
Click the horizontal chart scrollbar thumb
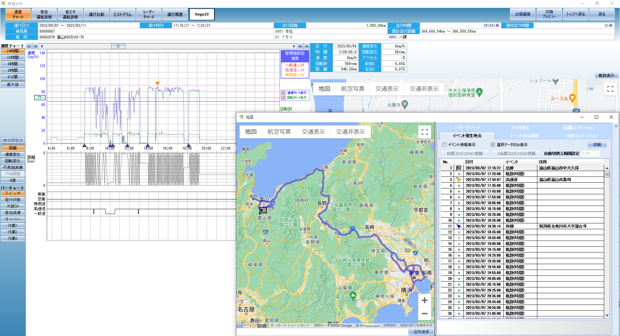click(118, 46)
